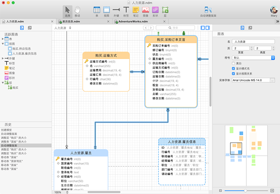Image resolution: width=280 pixels, height=194 pixels.
Task: Adjust the page 宽度 stepper arrows
Action: point(252,48)
